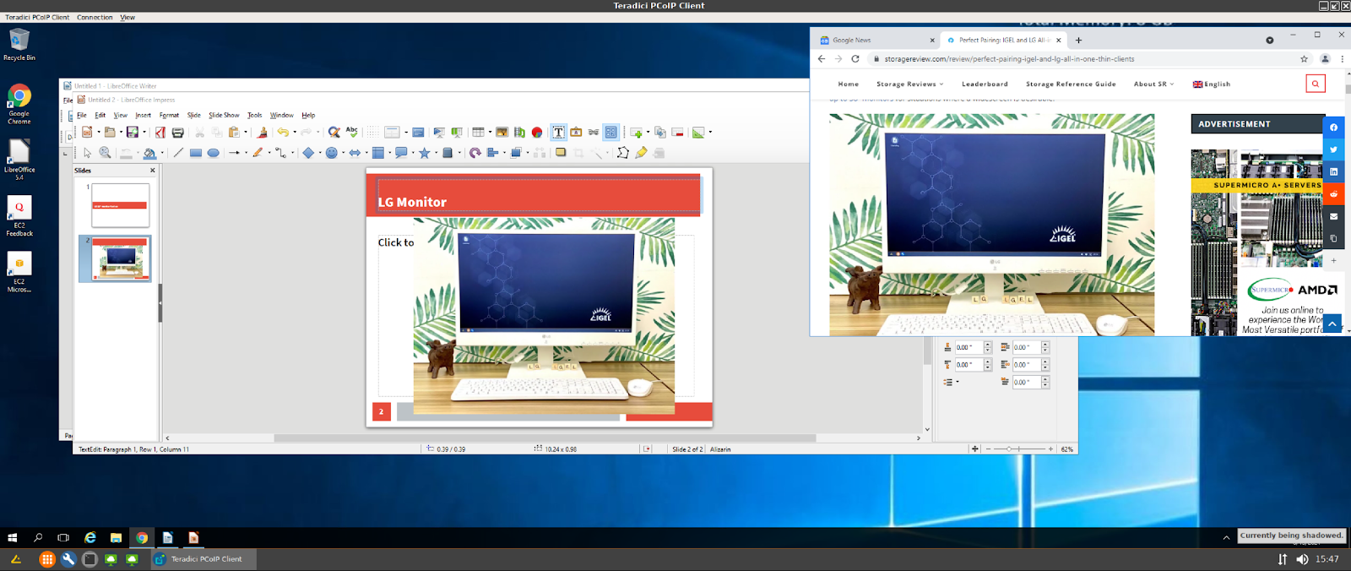
Task: Go to Home on the StorageReview site
Action: pyautogui.click(x=849, y=84)
